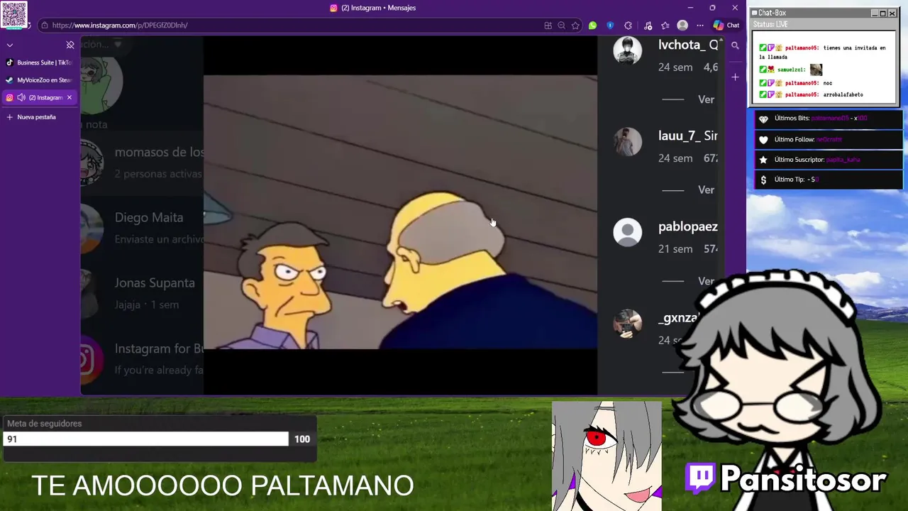Click the media music note control icon
Image resolution: width=908 pixels, height=511 pixels.
point(648,26)
